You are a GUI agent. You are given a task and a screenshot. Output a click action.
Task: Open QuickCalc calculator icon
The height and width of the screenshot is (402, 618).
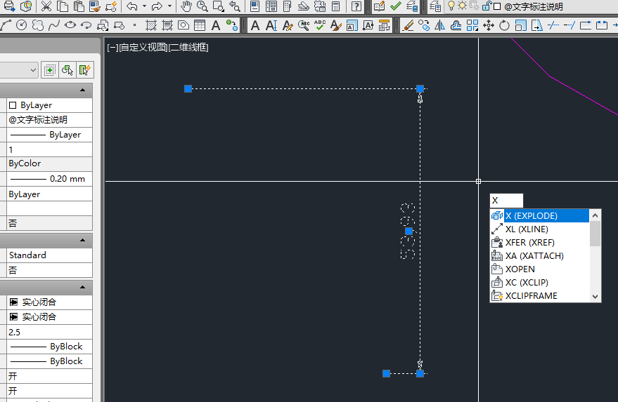point(336,6)
